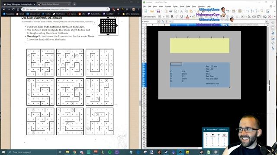Click the Copy icon in Calc
The height and width of the screenshot is (155, 277).
tap(186, 11)
